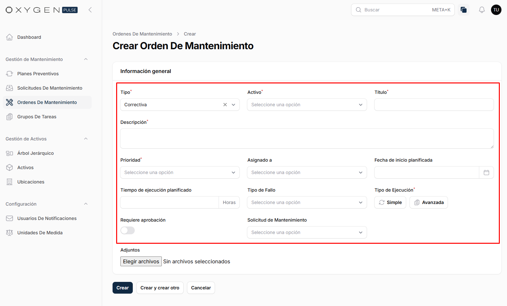Clear the Correctiva selection with X
Viewport: 507px width, 306px height.
click(x=225, y=105)
